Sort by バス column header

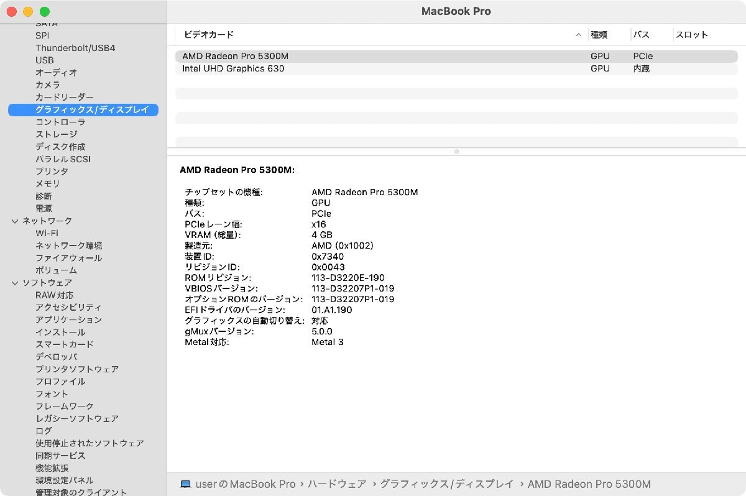click(x=641, y=35)
